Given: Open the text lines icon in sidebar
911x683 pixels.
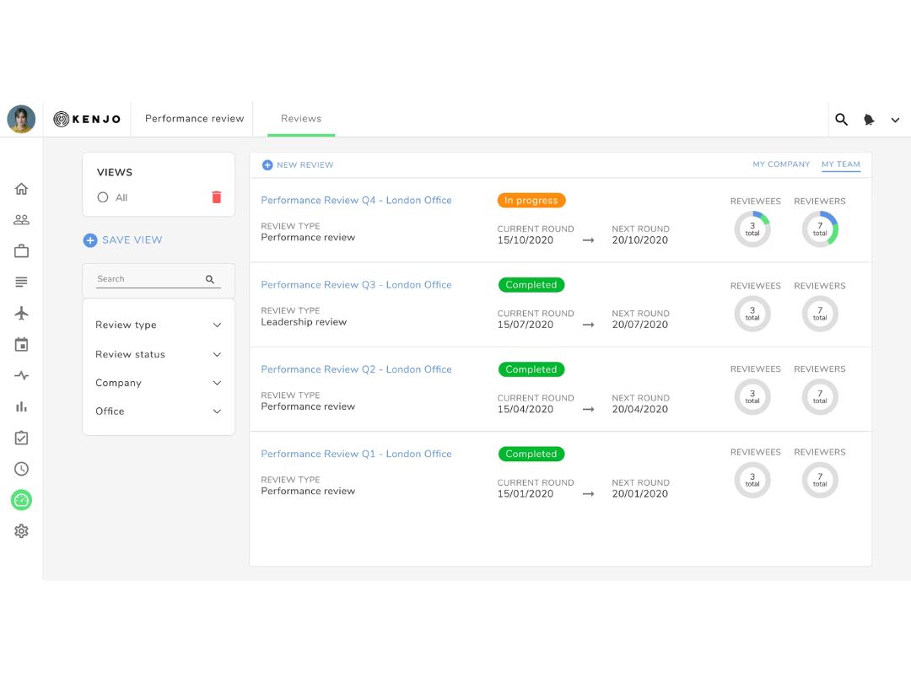Looking at the screenshot, I should pyautogui.click(x=21, y=282).
